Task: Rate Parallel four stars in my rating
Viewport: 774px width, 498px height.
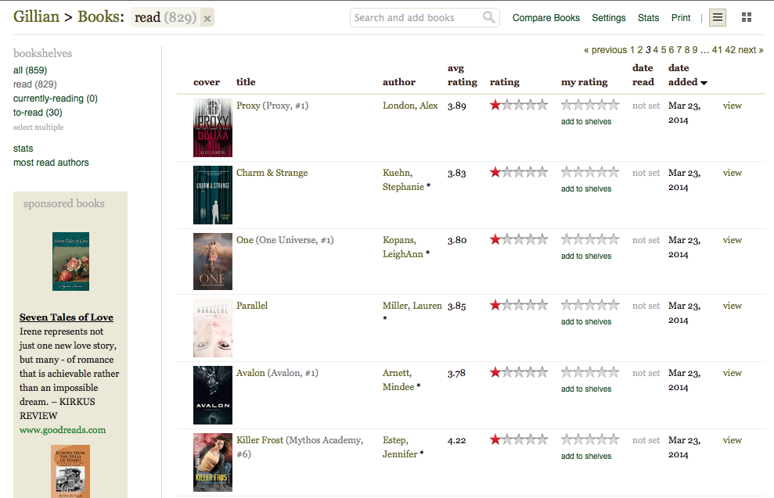Action: tap(602, 305)
